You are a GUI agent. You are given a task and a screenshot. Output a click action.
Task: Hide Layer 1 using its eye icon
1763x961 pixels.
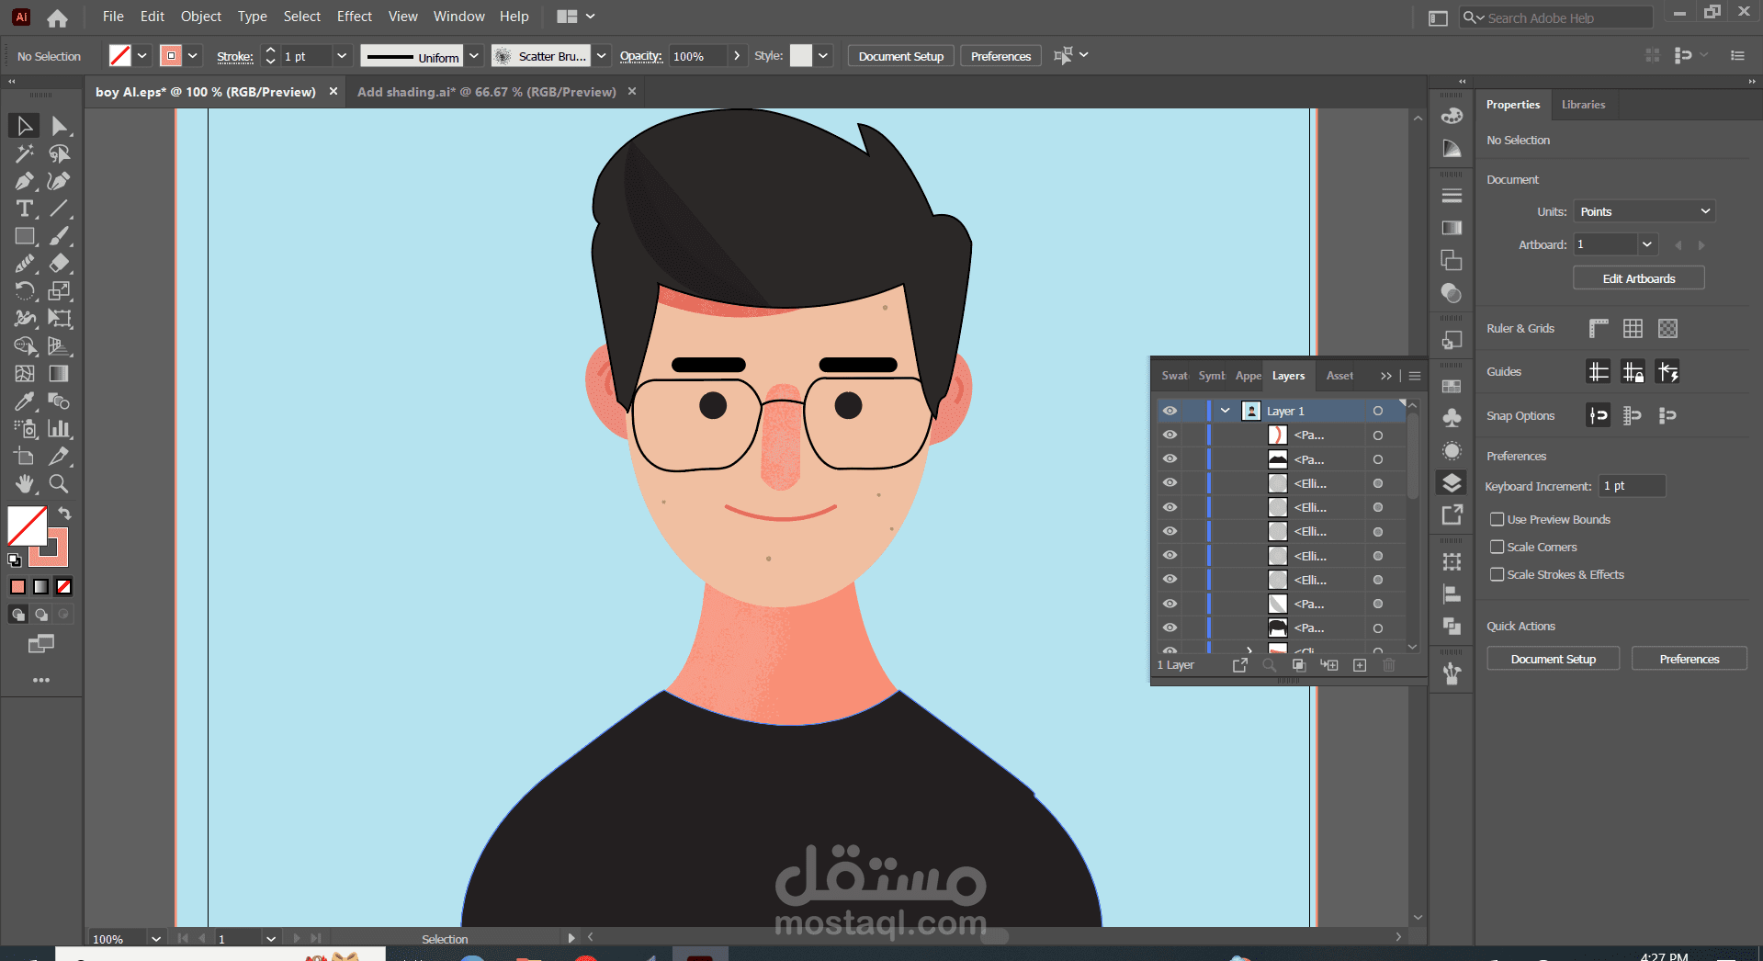click(x=1170, y=411)
